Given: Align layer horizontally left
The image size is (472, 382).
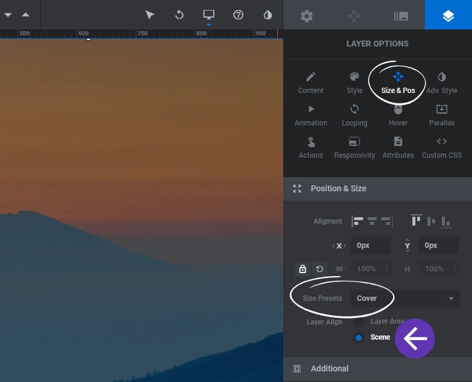Looking at the screenshot, I should (x=358, y=221).
